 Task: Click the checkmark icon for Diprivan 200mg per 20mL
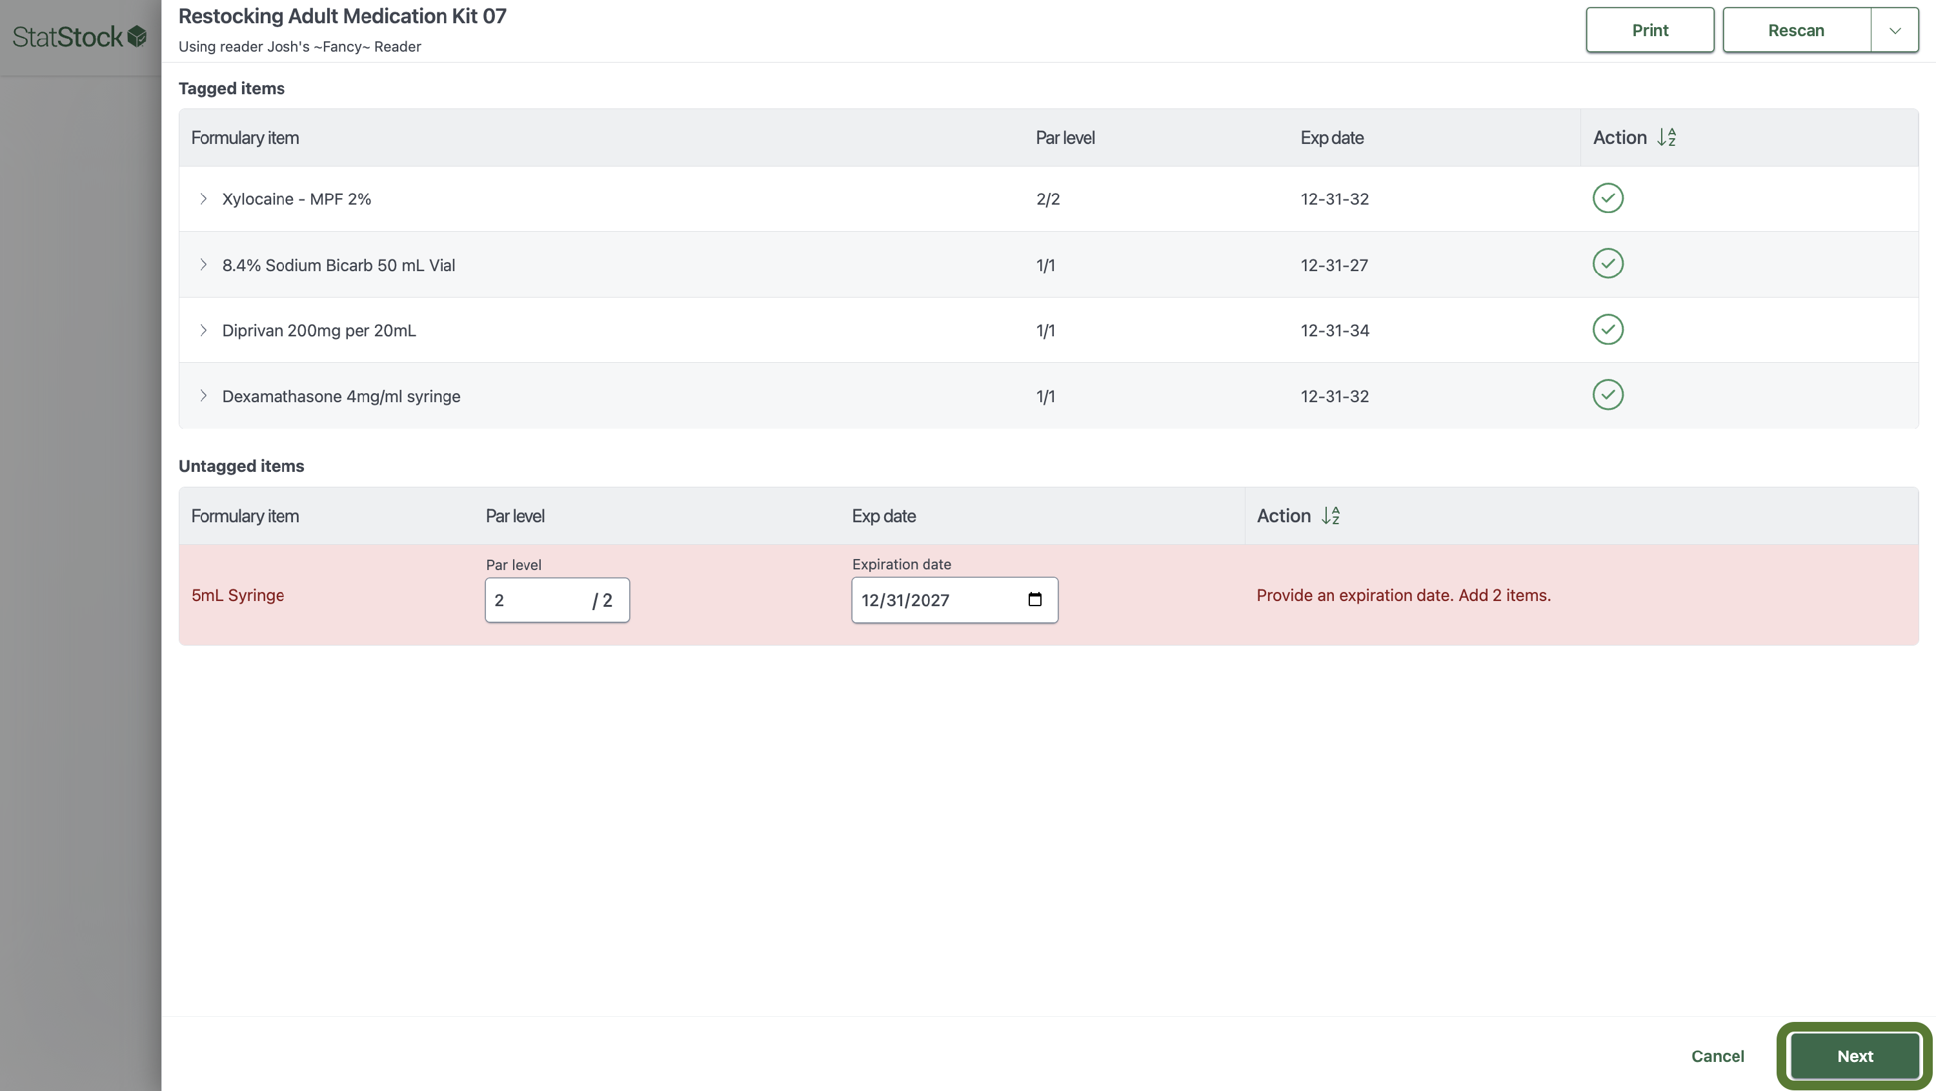pos(1608,329)
